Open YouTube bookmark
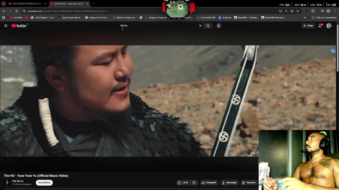339x190 pixels. (16, 18)
